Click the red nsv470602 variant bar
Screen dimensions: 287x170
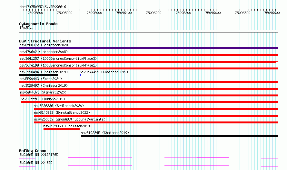click(x=148, y=55)
